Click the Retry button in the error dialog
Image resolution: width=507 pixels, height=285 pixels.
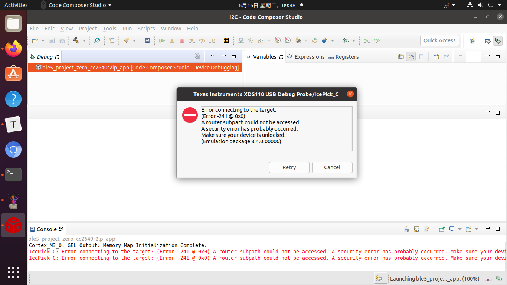tap(289, 167)
